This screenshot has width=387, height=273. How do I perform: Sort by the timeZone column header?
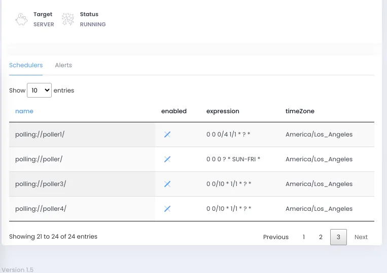click(300, 111)
